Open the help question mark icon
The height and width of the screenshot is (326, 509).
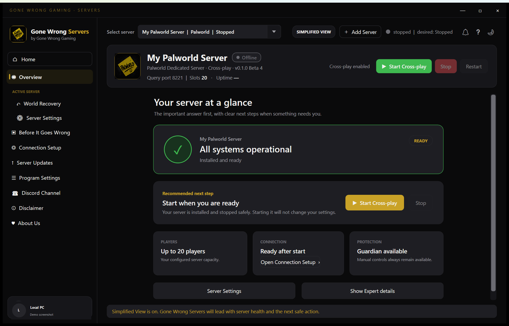(478, 32)
